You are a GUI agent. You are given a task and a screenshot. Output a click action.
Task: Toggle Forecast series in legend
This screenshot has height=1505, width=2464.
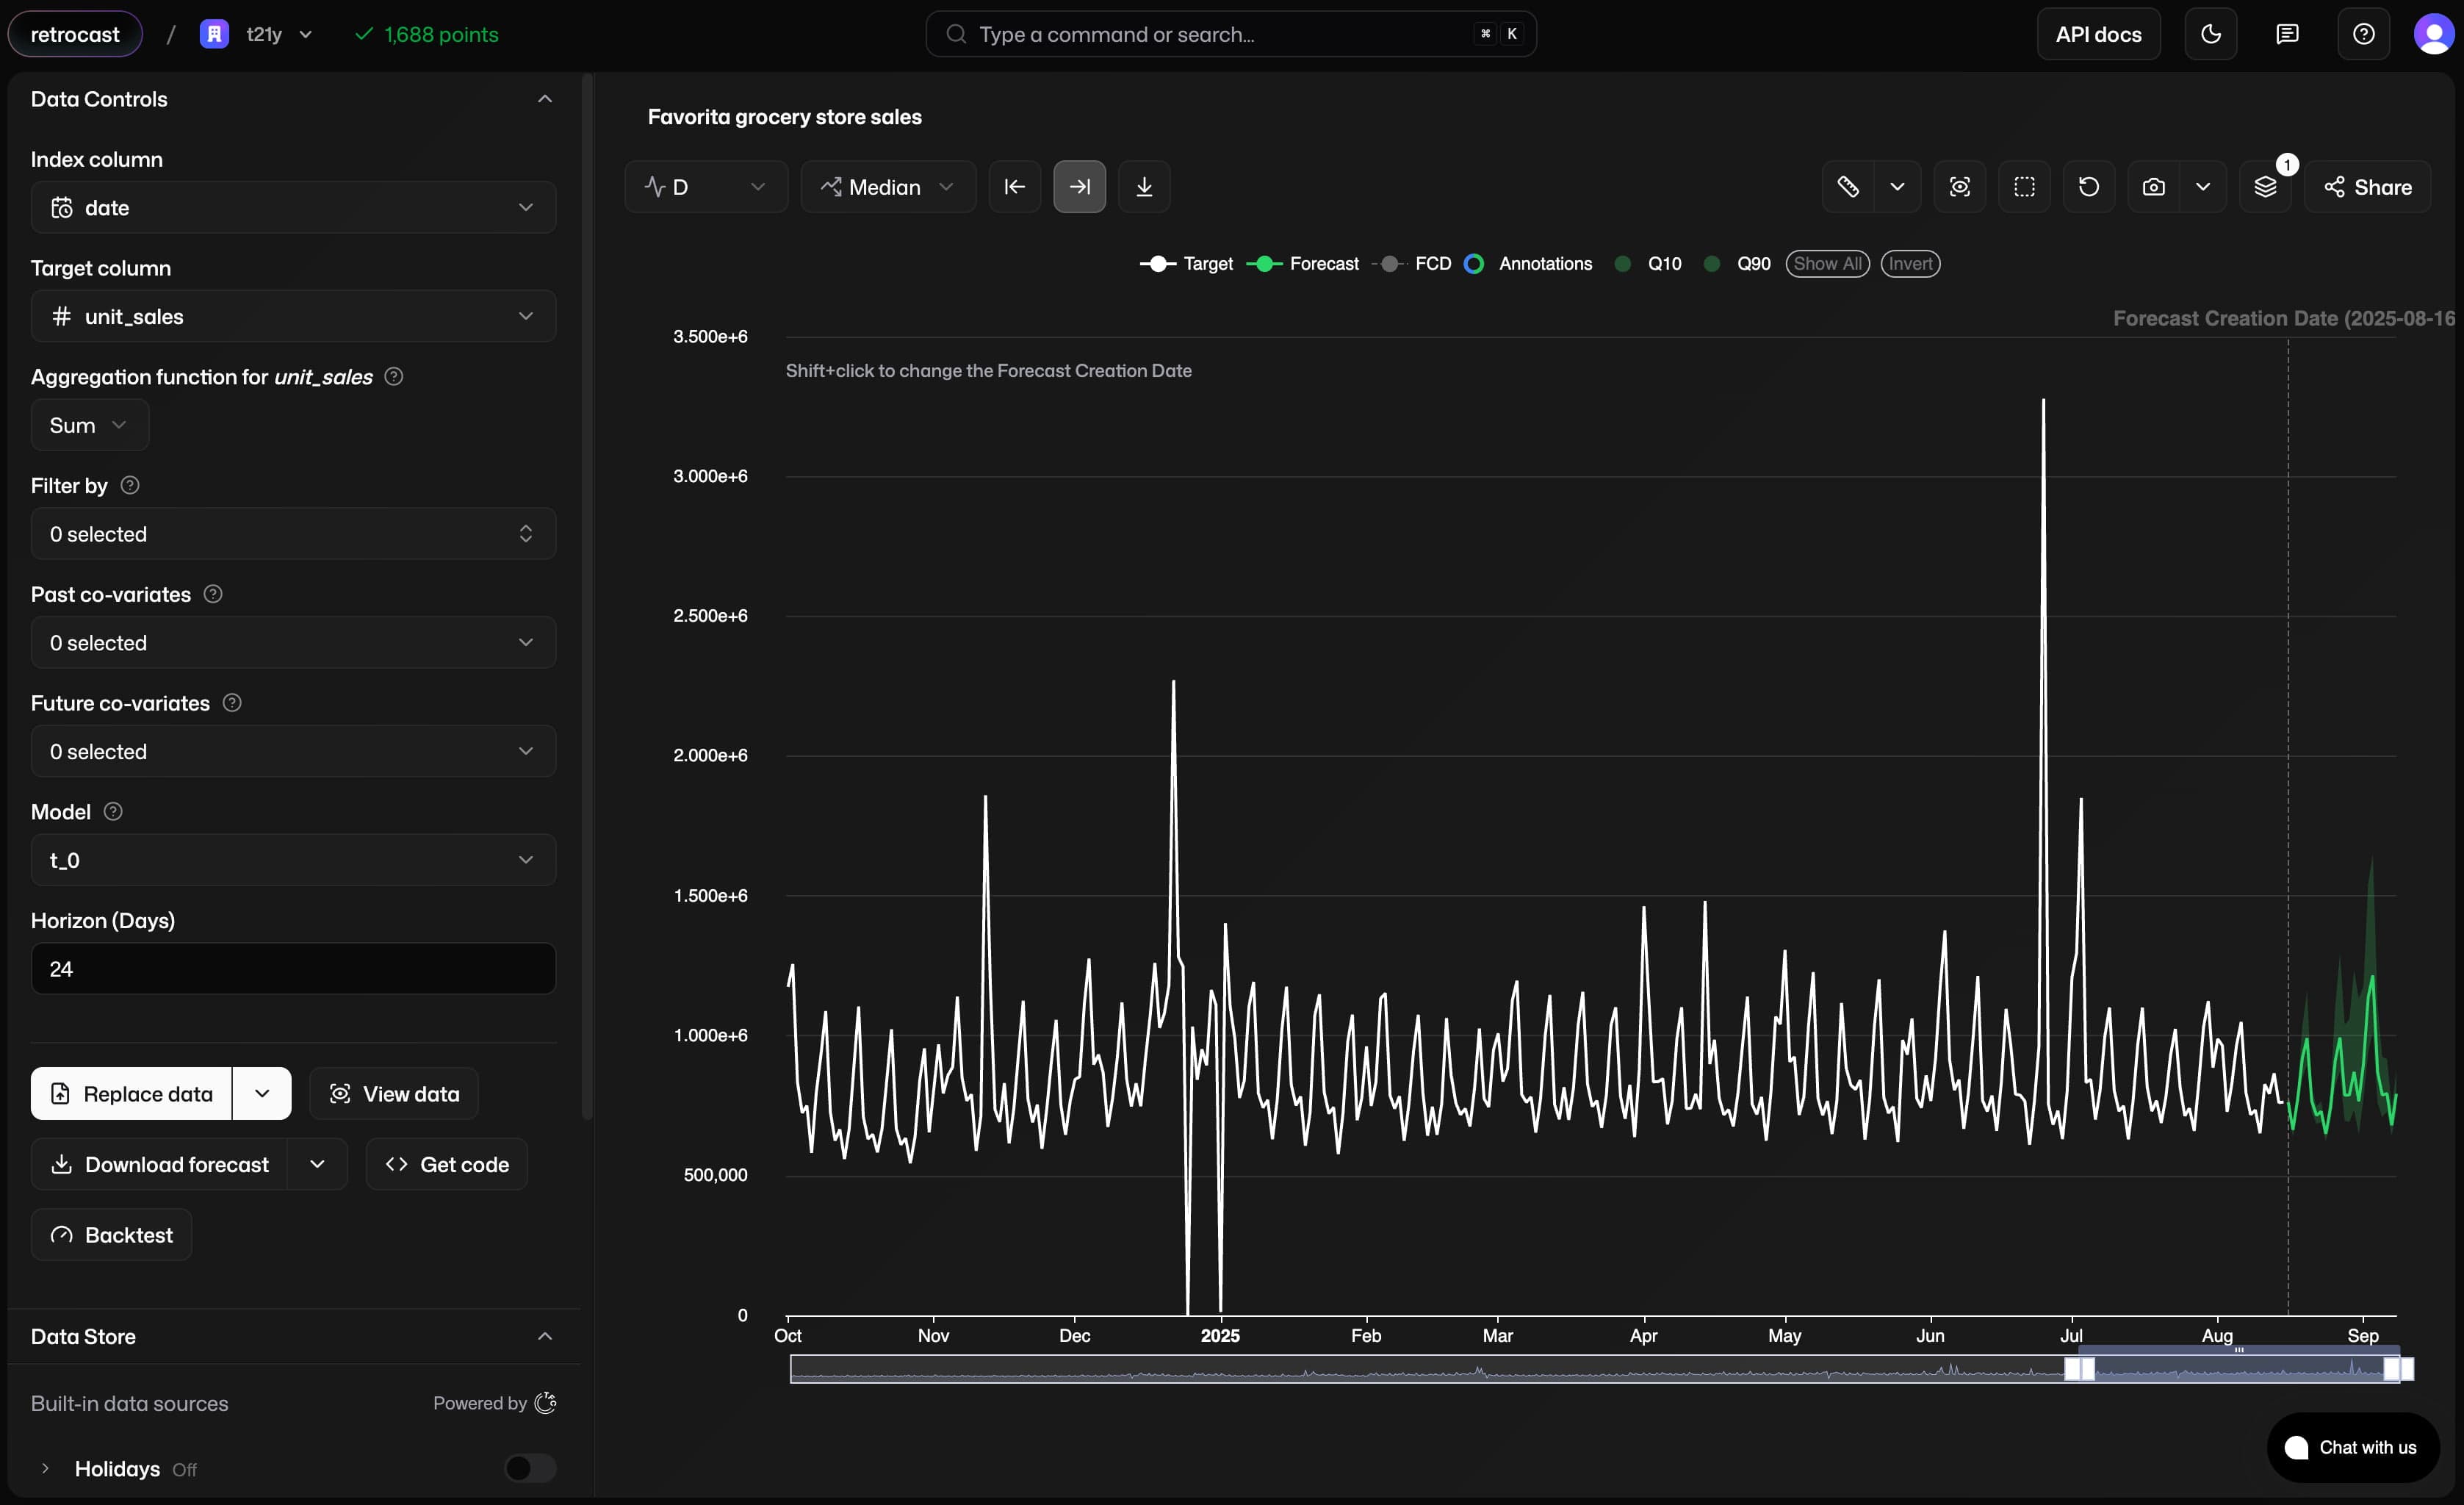(1302, 264)
